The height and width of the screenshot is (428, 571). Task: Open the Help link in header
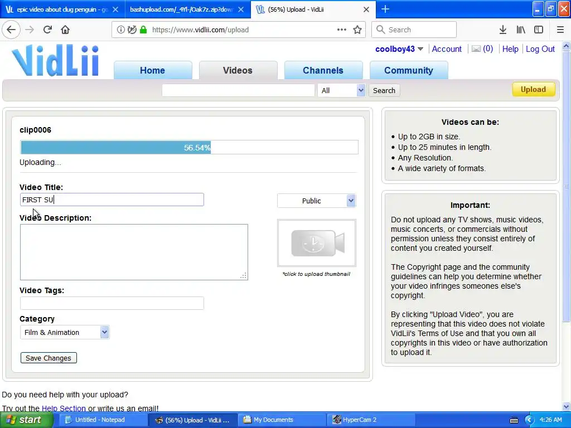point(510,49)
